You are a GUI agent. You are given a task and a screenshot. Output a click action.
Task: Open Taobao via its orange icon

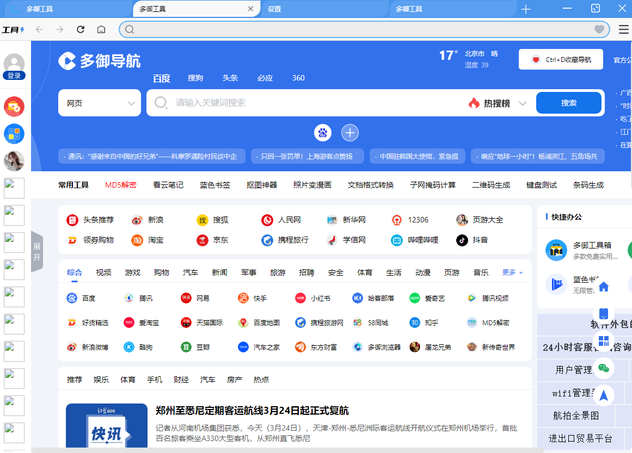click(137, 240)
